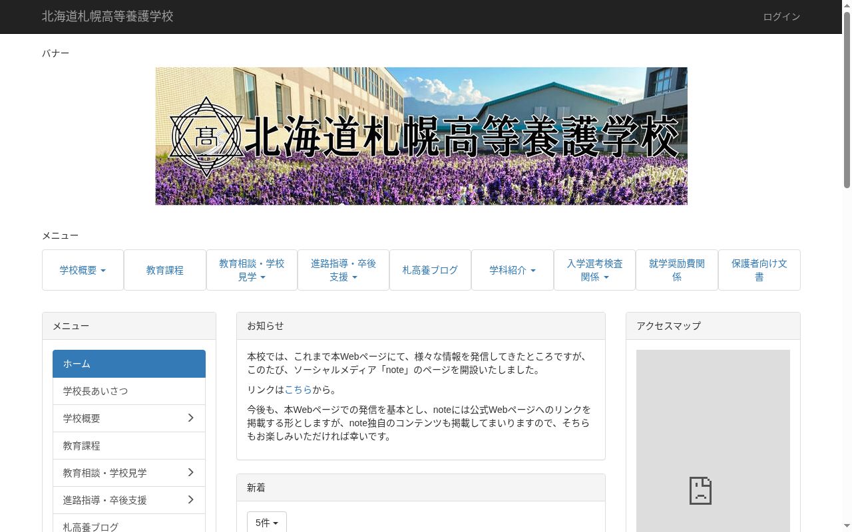
Task: Open the 進路指導・卒後支援 top menu dropdown
Action: (x=343, y=270)
